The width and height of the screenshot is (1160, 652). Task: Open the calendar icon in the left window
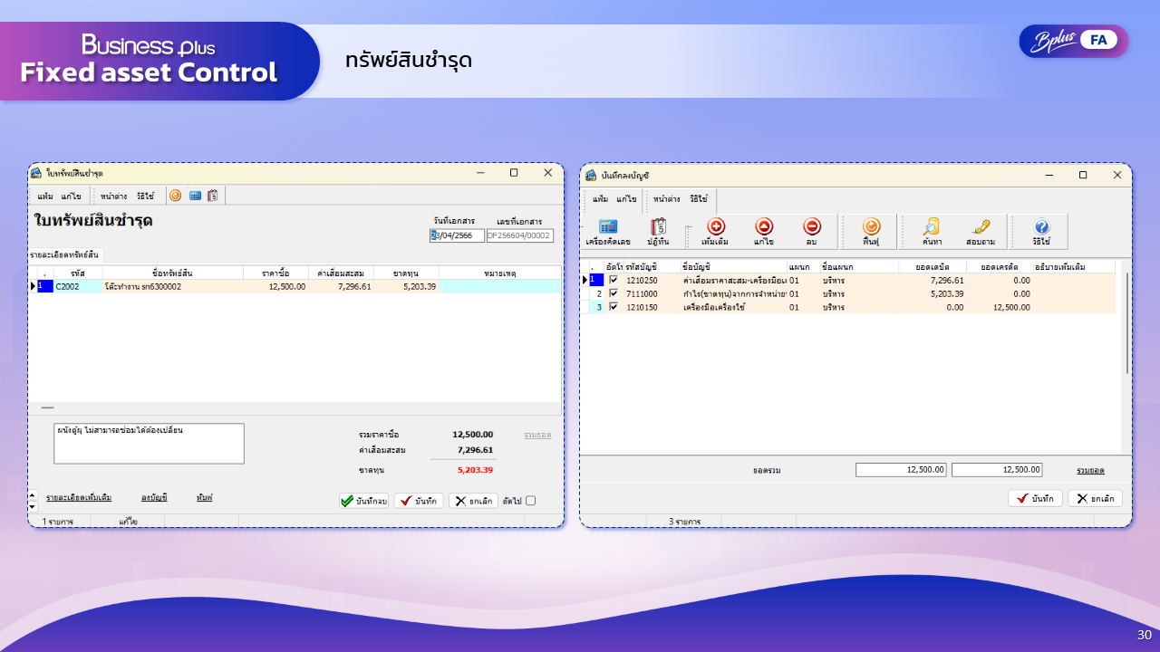[212, 195]
